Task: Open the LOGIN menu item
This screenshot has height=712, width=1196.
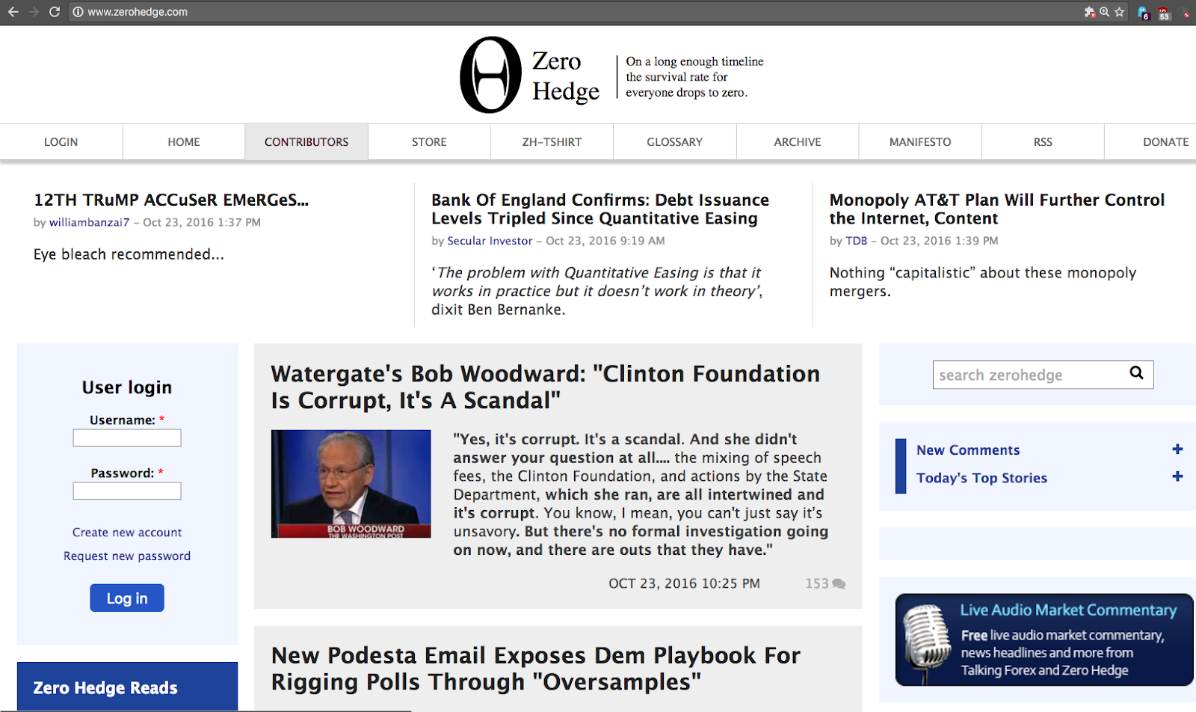Action: (x=61, y=142)
